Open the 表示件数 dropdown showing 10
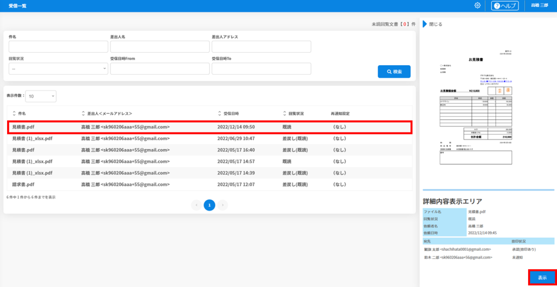 tap(41, 96)
